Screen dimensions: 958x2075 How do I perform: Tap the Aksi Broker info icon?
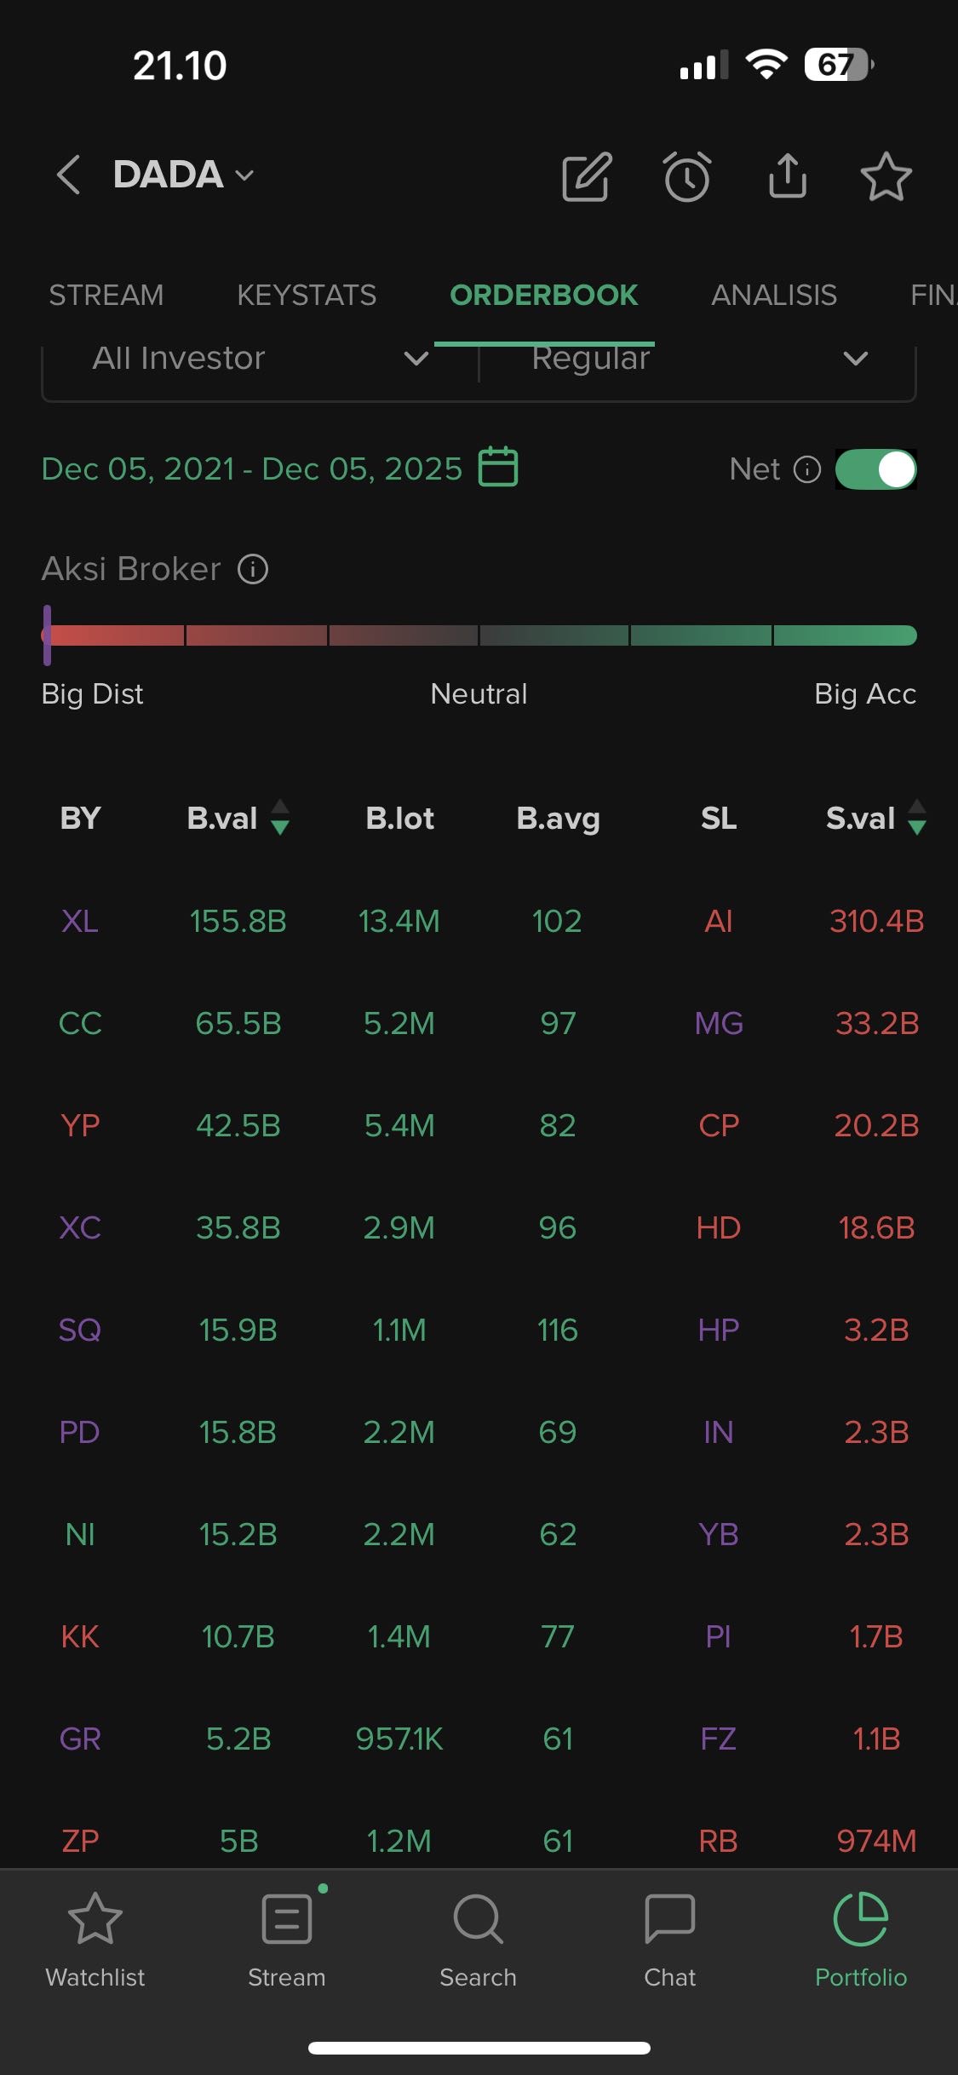point(253,569)
